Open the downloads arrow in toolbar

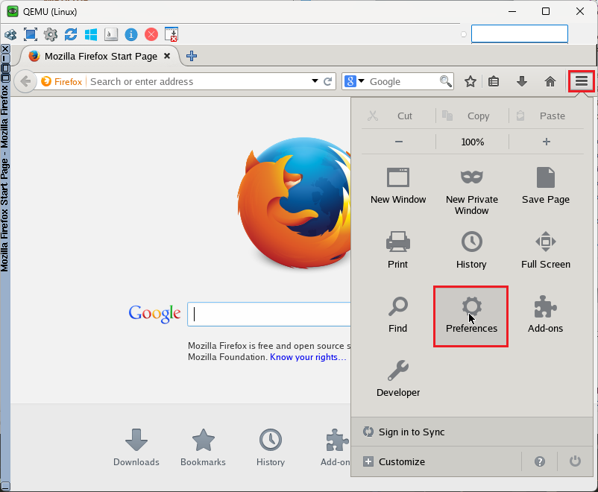tap(521, 81)
